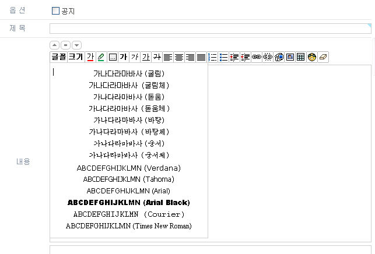This screenshot has height=254, width=375.
Task: Click the 제목 title input field
Action: [x=211, y=29]
